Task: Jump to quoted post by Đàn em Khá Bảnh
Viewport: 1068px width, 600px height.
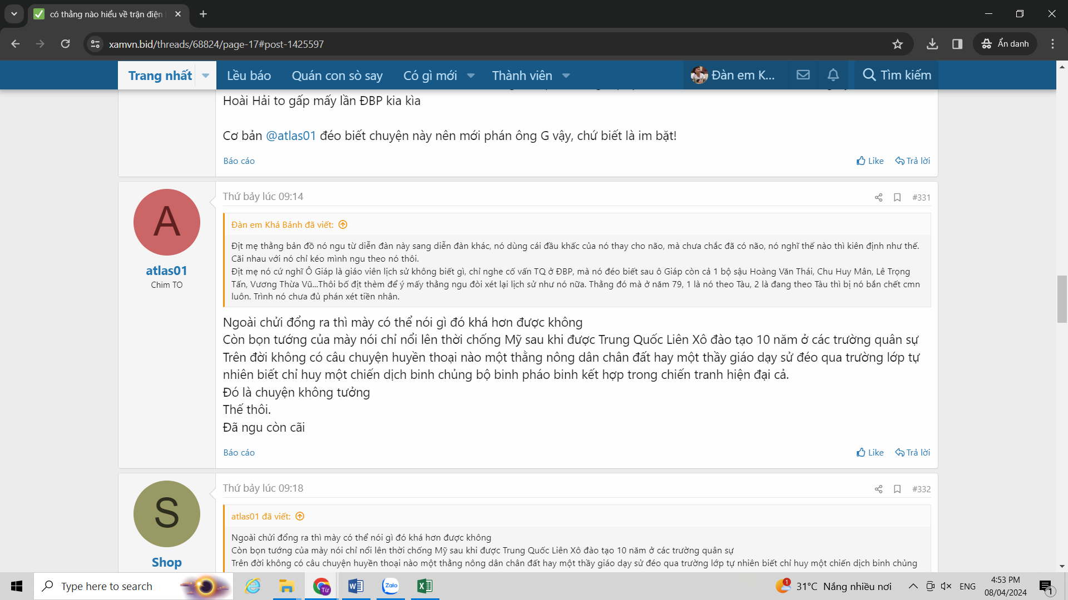Action: tap(343, 224)
